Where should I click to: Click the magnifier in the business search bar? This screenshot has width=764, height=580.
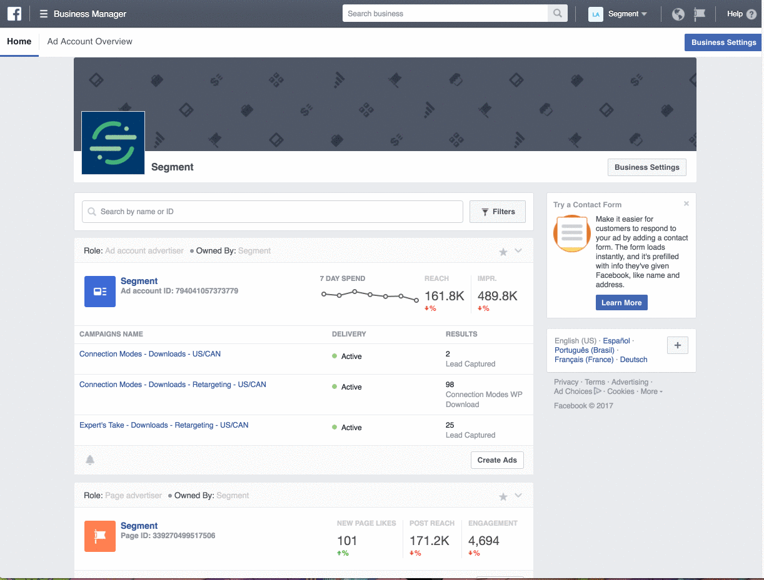pos(556,13)
